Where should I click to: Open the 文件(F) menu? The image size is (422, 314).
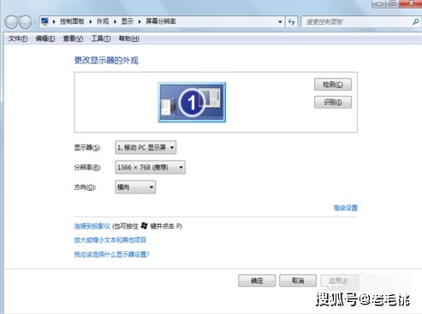coord(18,39)
